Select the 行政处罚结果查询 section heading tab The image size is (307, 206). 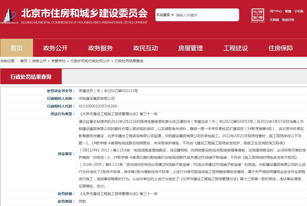click(x=31, y=77)
